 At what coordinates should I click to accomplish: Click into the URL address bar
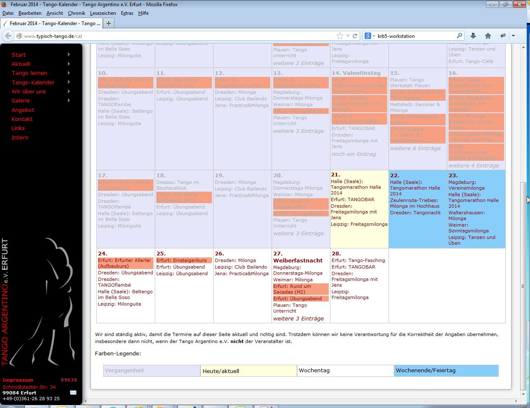[x=177, y=36]
